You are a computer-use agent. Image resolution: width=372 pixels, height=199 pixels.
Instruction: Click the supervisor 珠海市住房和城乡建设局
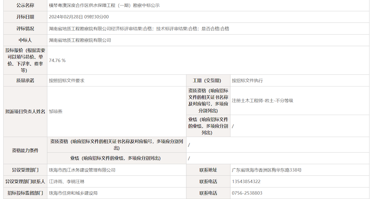[73, 193]
